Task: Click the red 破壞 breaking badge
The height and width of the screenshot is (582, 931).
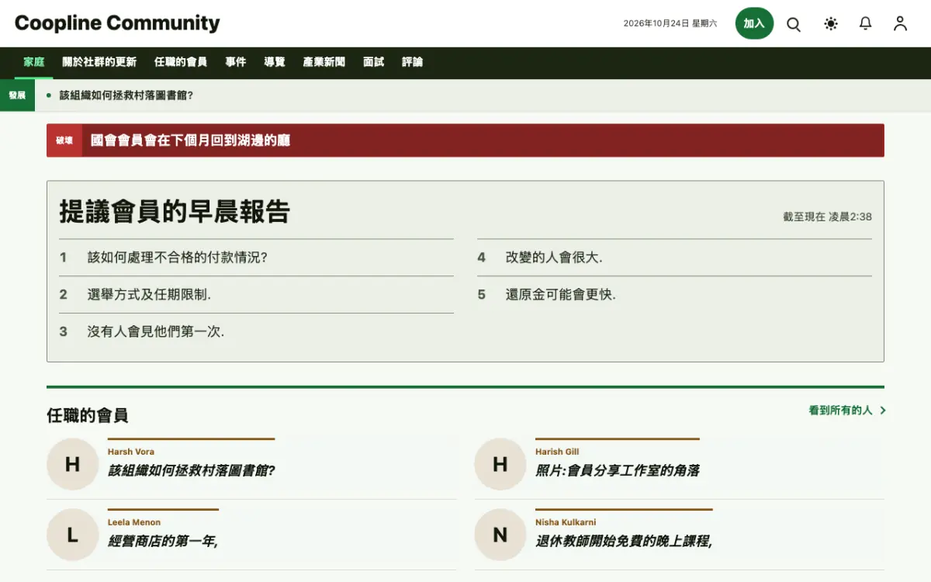Action: point(64,140)
